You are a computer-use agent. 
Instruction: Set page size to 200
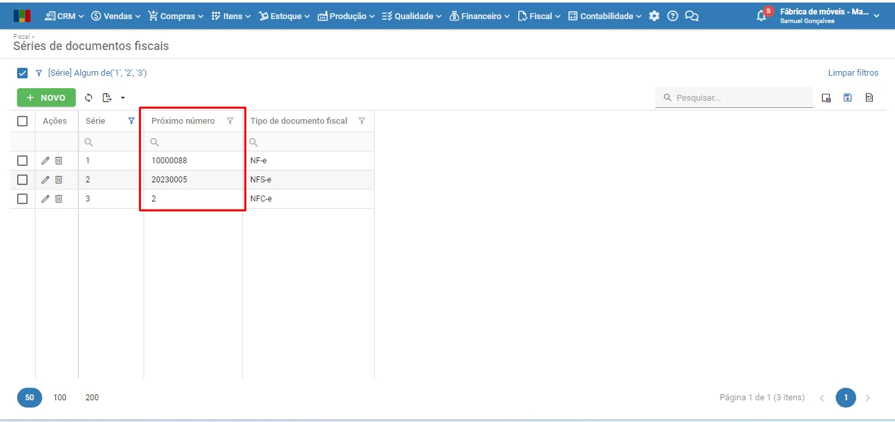pos(92,398)
